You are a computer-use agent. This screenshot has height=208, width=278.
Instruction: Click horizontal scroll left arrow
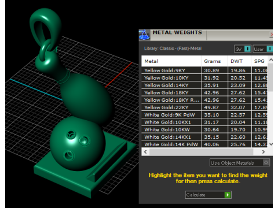145,152
